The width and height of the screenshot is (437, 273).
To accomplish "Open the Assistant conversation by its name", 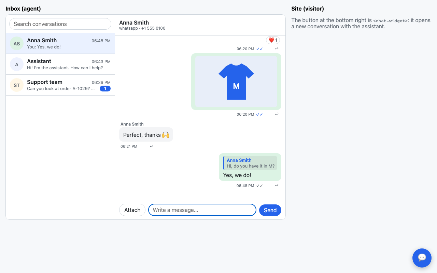I will click(39, 61).
